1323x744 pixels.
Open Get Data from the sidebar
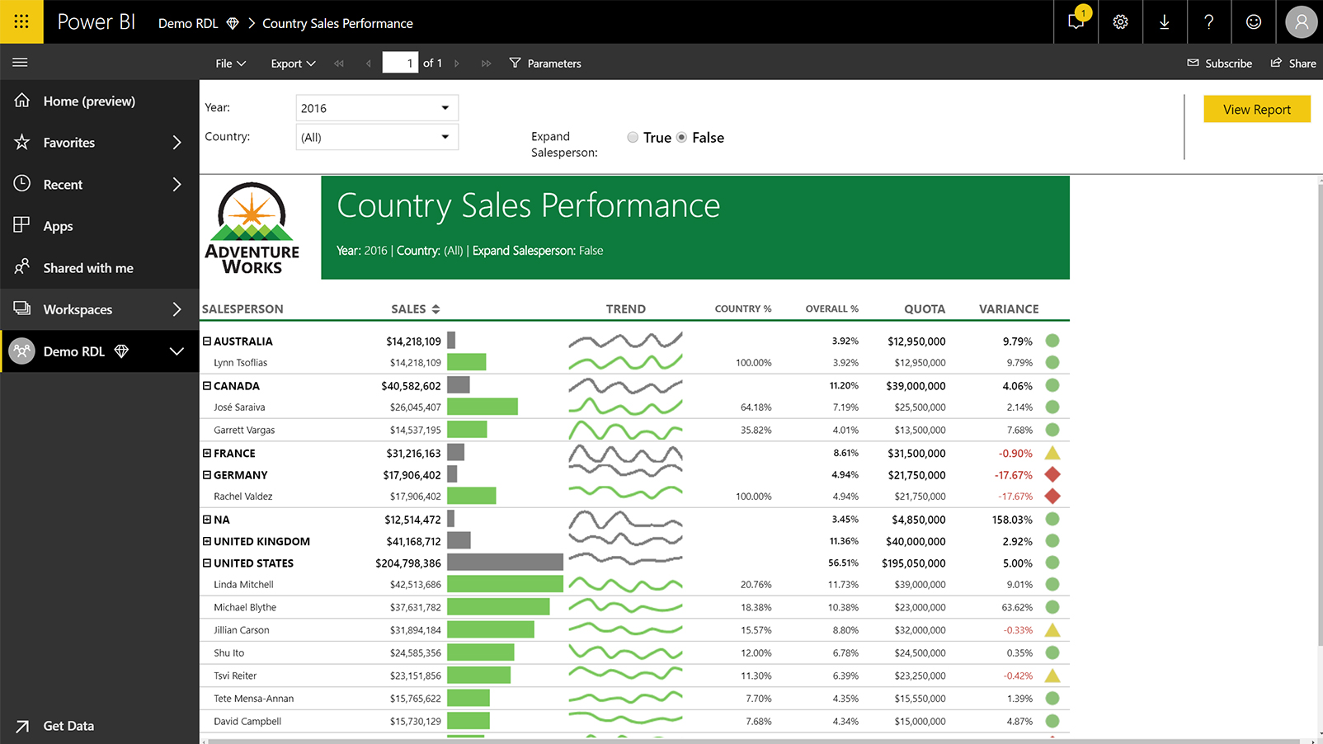point(68,726)
